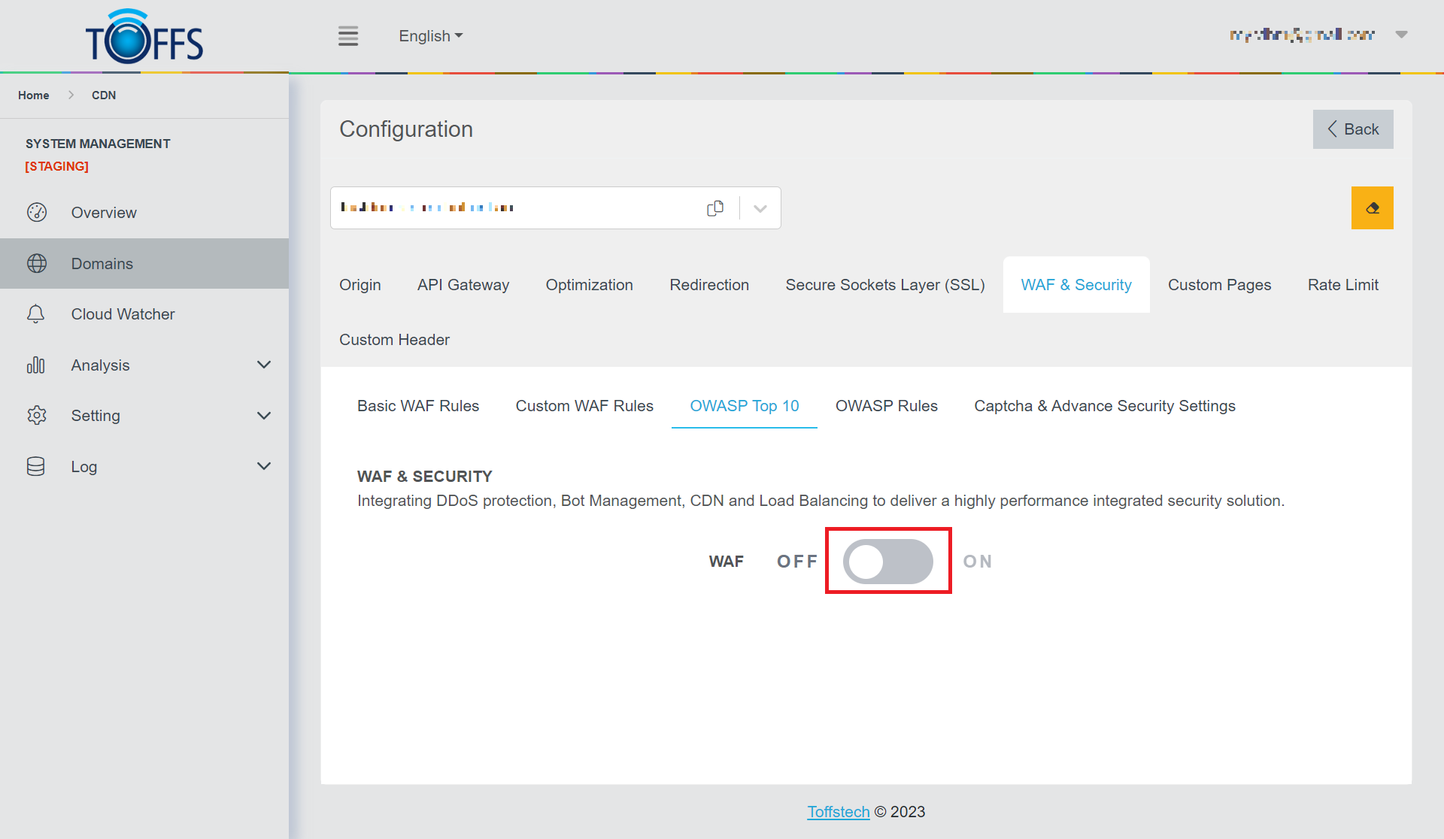This screenshot has width=1444, height=839.
Task: Expand the Setting sidebar menu
Action: click(x=263, y=416)
